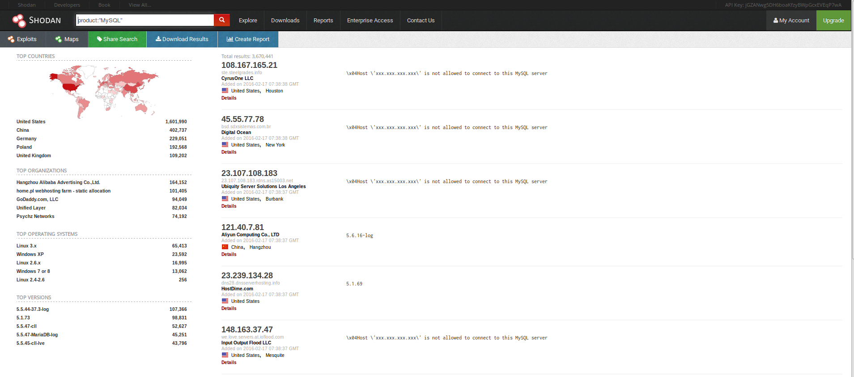Open Contact Us page

421,21
